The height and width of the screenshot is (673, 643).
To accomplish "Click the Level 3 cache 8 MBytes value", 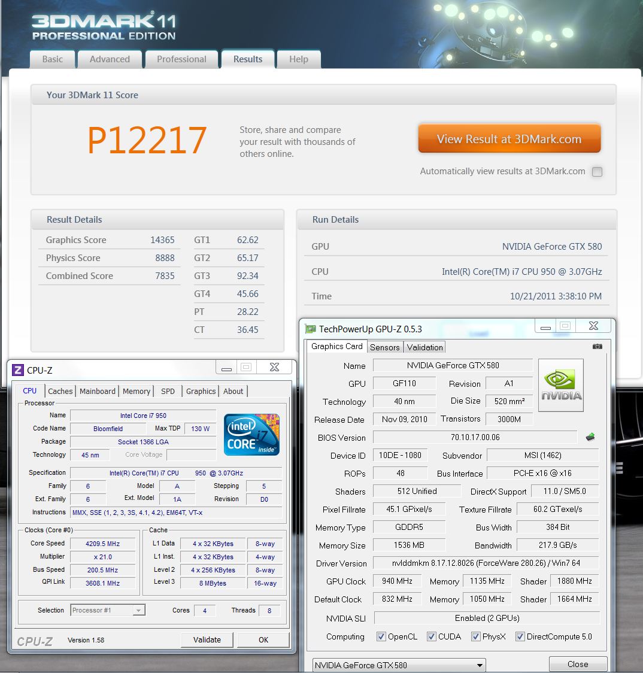I will pyautogui.click(x=213, y=583).
